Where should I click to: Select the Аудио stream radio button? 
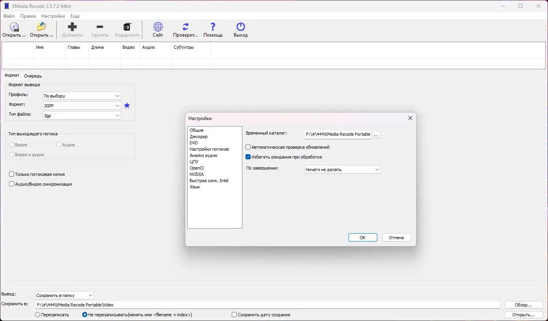click(59, 145)
